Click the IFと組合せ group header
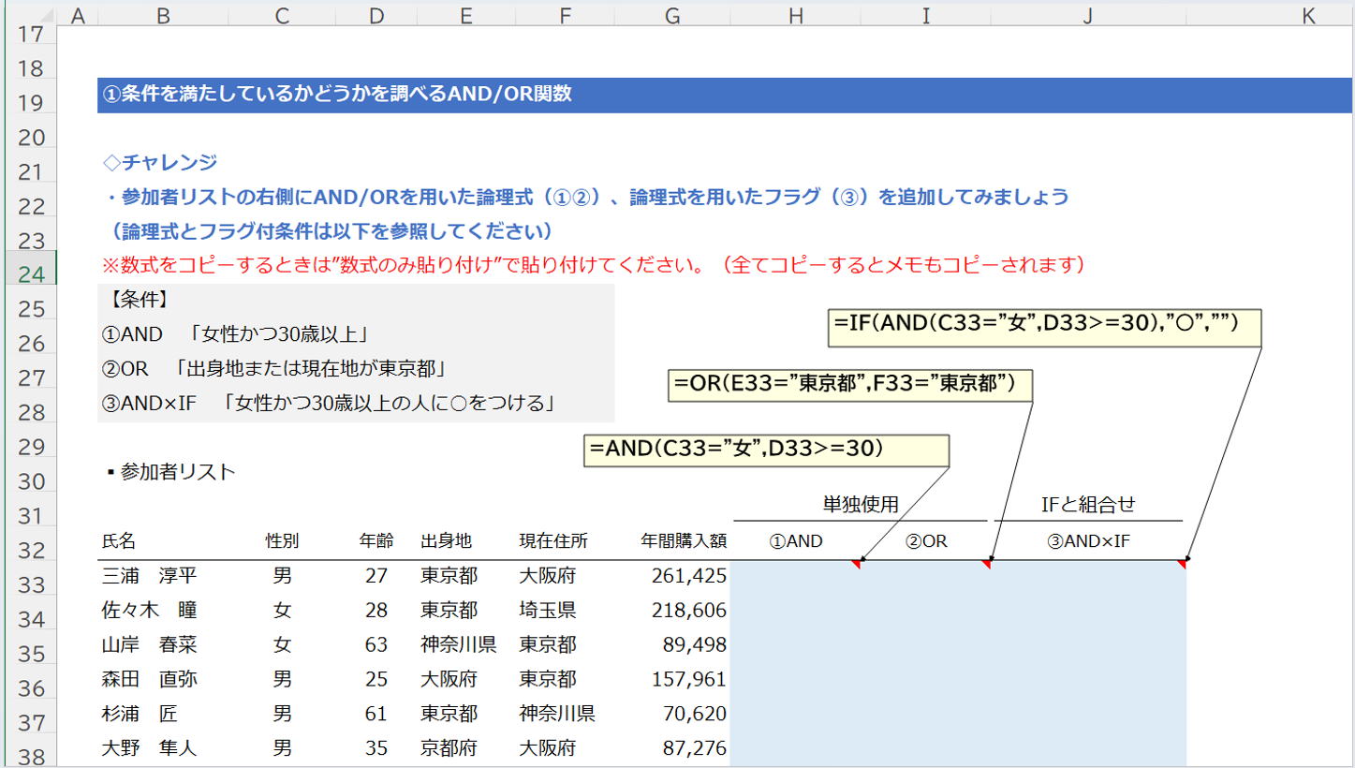Viewport: 1355px width, 768px height. click(1088, 505)
